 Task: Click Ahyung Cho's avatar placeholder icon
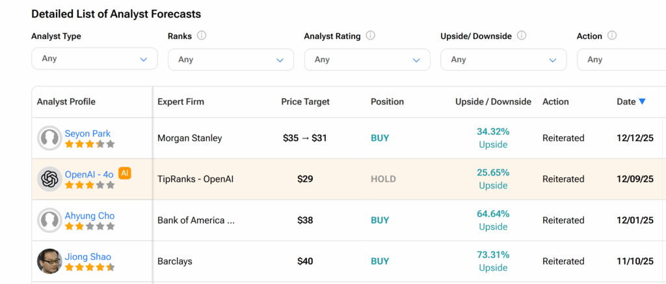click(x=49, y=220)
